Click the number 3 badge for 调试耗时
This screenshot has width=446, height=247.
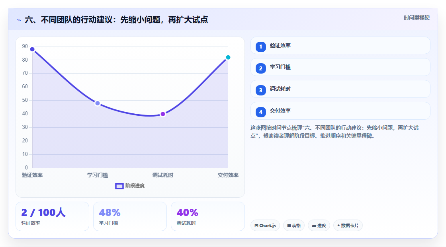(260, 90)
